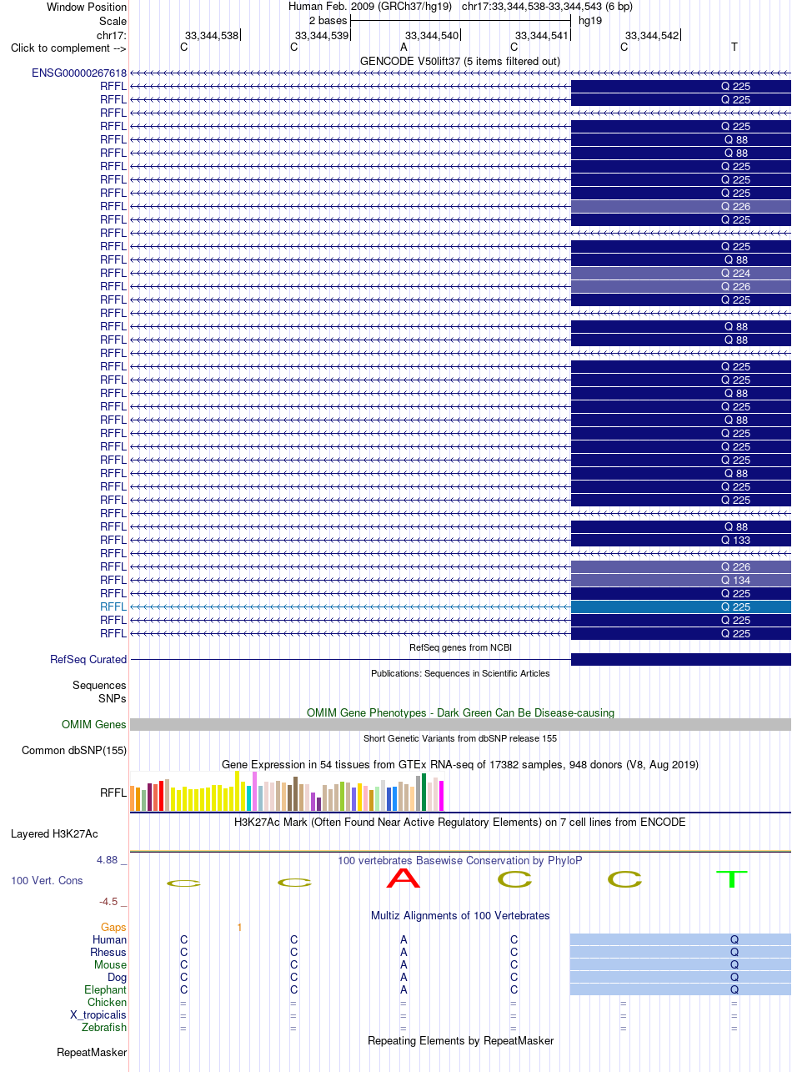Image resolution: width=792 pixels, height=1072 pixels.
Task: Click the chr17:33,344,538-33,344,543 window position text
Action: tap(547, 7)
